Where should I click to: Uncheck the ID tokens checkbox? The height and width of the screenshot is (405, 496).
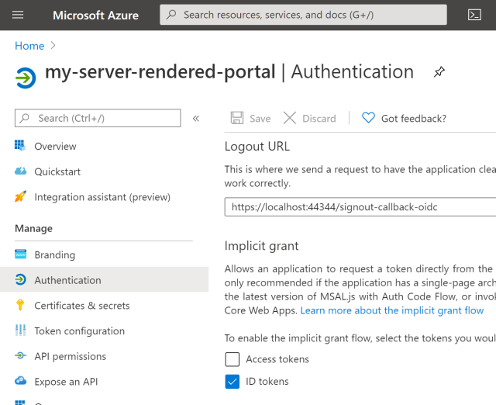pyautogui.click(x=232, y=381)
